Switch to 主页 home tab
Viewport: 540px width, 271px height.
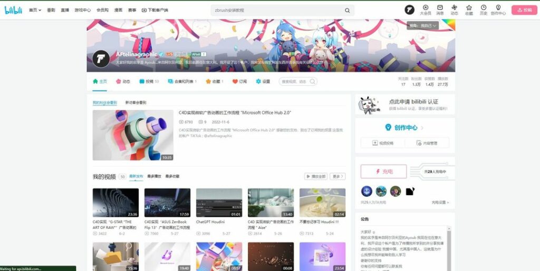[x=100, y=82]
